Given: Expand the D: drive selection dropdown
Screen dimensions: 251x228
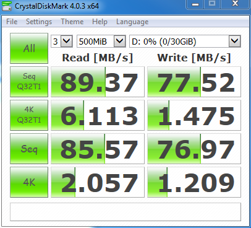Looking at the screenshot, I should [x=235, y=42].
